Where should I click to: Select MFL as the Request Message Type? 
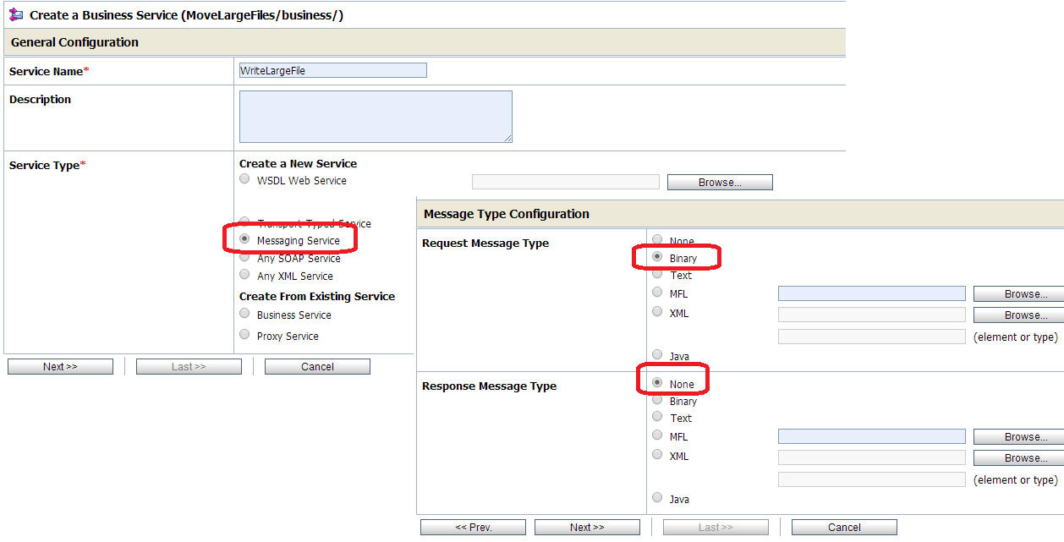pyautogui.click(x=657, y=293)
